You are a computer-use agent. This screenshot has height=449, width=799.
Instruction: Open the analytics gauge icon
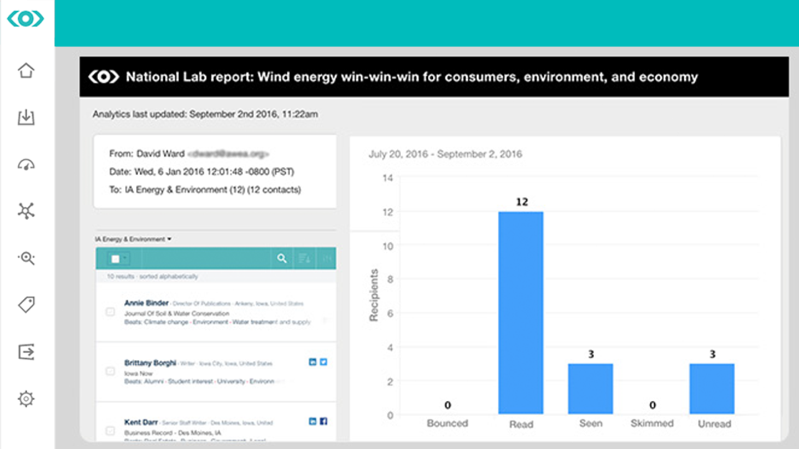click(x=26, y=164)
